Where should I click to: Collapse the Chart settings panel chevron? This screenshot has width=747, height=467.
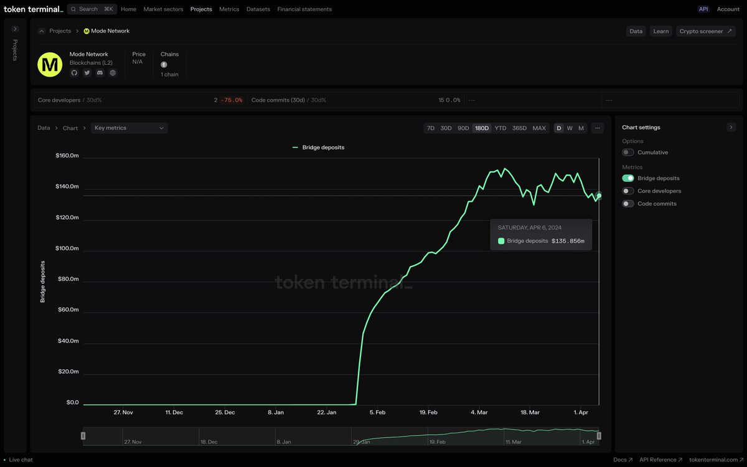click(x=731, y=126)
